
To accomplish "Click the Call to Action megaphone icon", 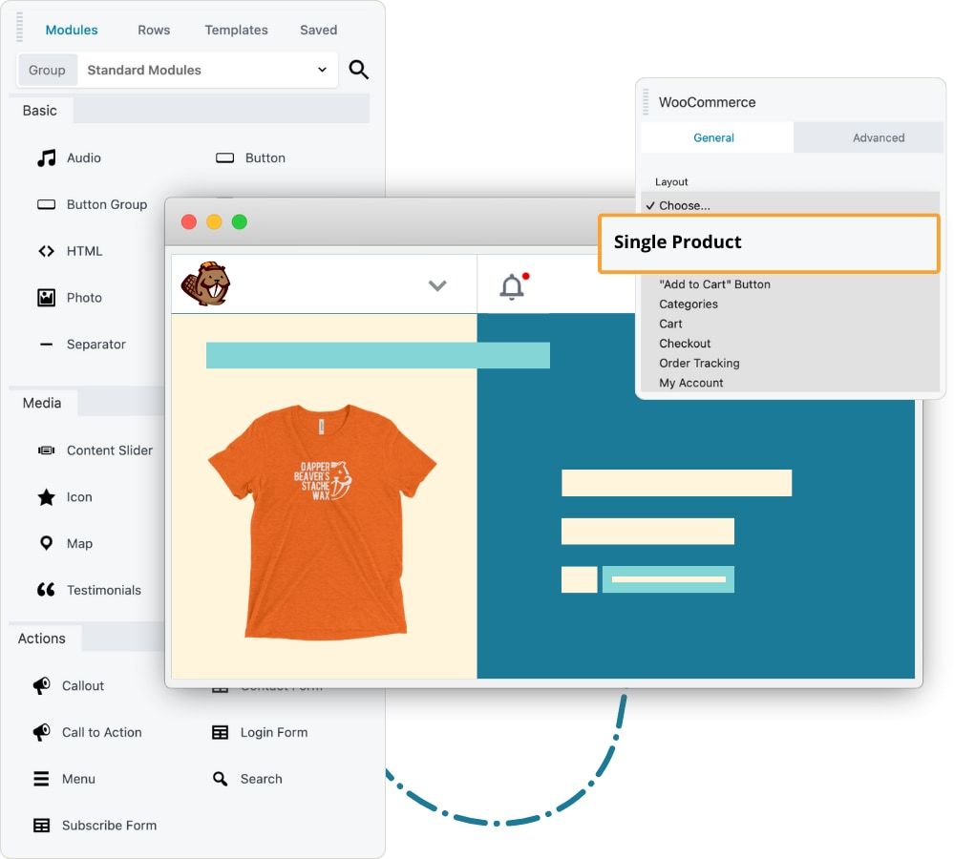I will point(41,732).
